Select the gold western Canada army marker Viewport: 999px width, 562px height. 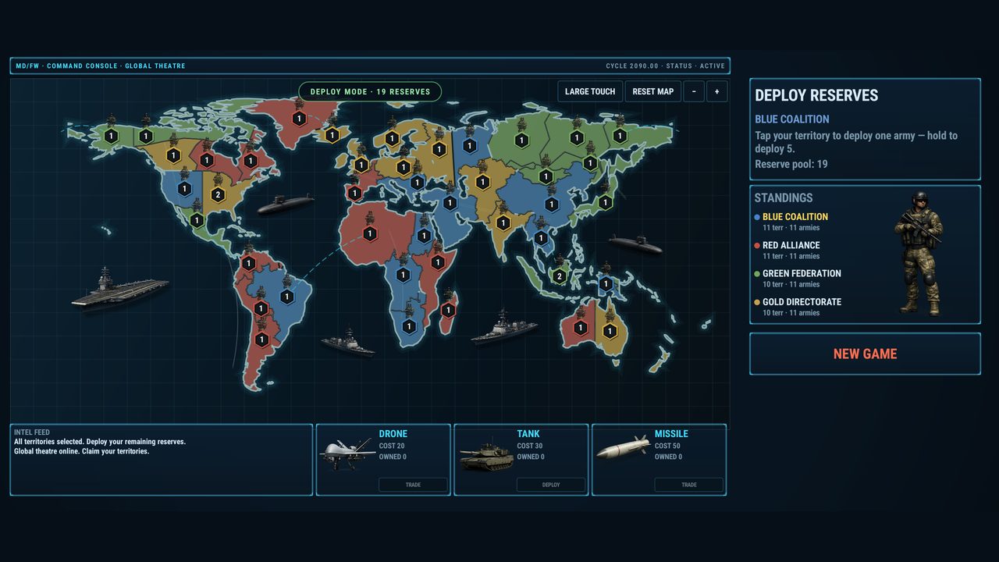[173, 155]
